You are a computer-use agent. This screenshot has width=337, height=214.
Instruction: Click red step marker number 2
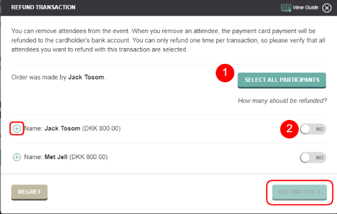pos(289,129)
